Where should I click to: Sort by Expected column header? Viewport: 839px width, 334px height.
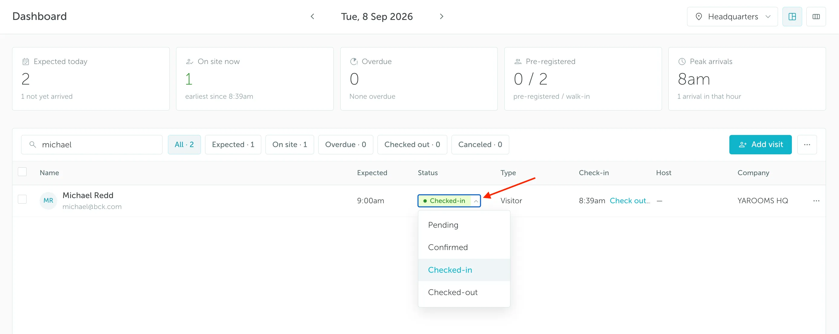pos(372,173)
